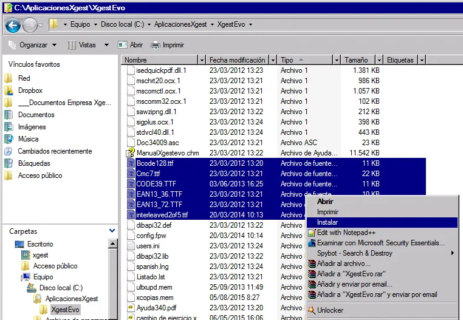The image size is (463, 320).
Task: Click the Música favorite link
Action: click(28, 139)
